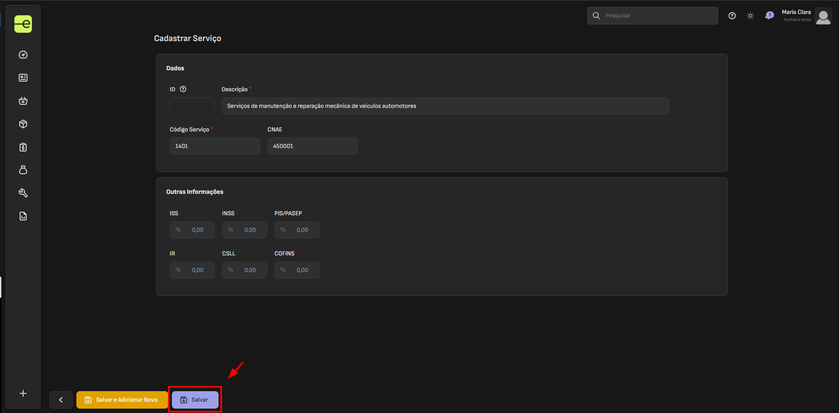Viewport: 839px width, 413px height.
Task: Click the CNAE input field
Action: [x=312, y=146]
